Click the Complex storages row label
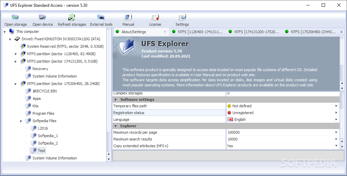 [x=128, y=93]
